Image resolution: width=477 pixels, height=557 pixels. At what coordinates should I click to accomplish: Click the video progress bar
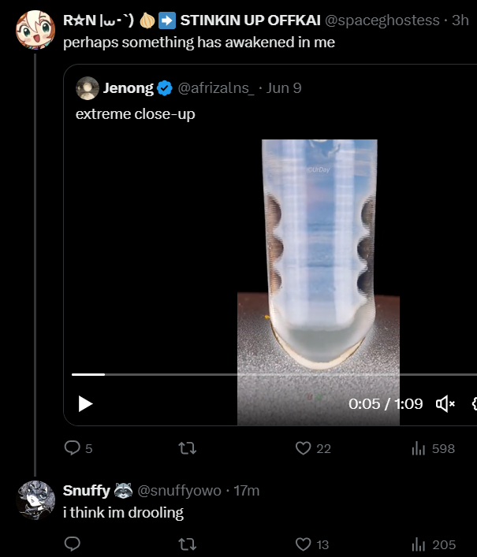pos(237,375)
